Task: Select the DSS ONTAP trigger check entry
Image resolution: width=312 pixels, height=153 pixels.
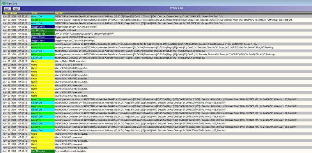Action: [157, 37]
